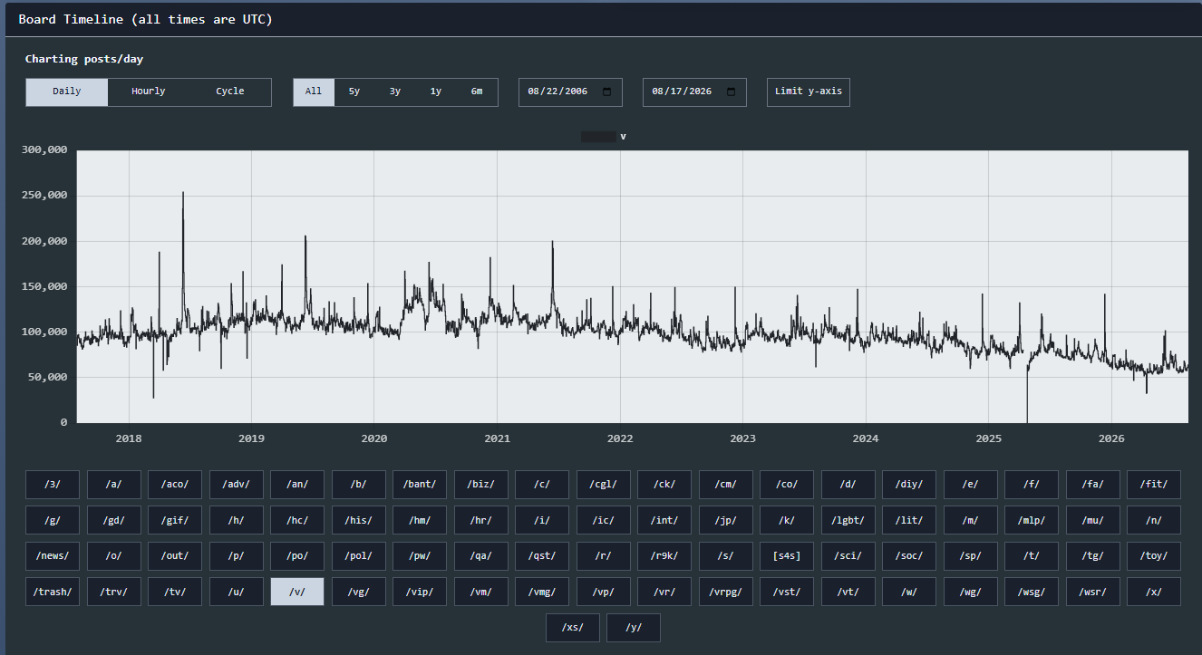This screenshot has height=655, width=1202.
Task: Switch charting mode to Cycle
Action: [230, 92]
